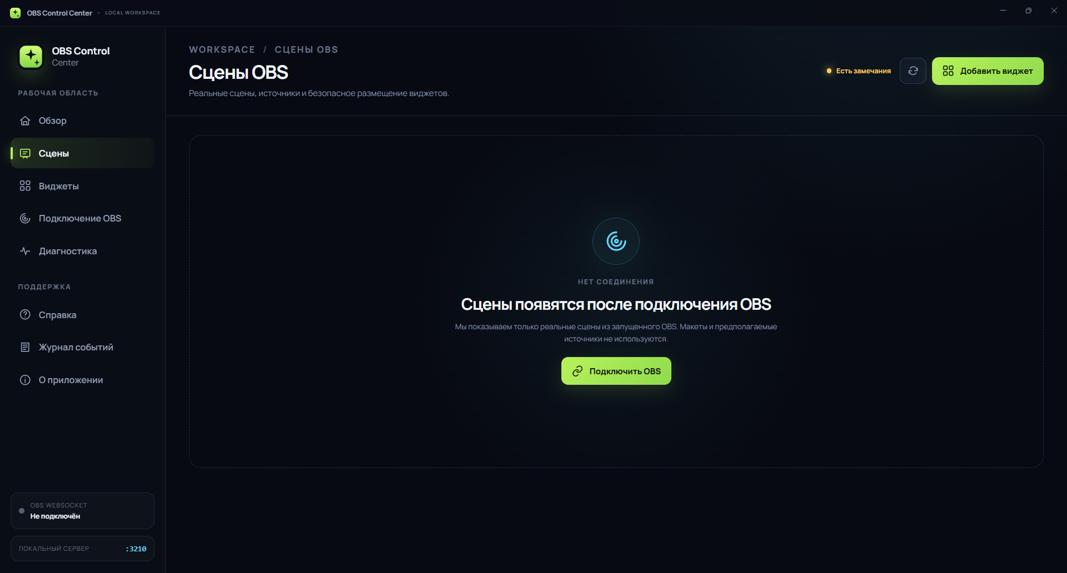This screenshot has width=1067, height=573.
Task: Open the О приложении page
Action: coord(82,380)
